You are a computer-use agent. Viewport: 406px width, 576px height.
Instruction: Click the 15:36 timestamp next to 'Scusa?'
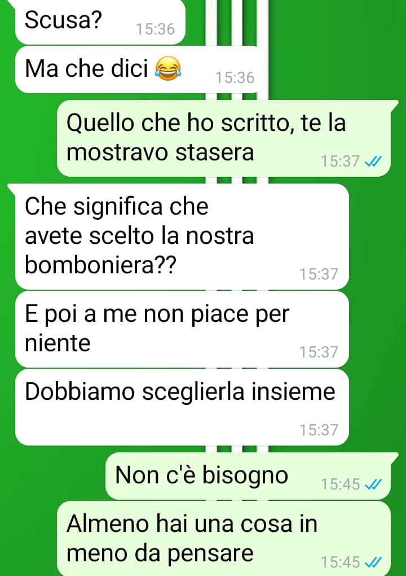[156, 29]
